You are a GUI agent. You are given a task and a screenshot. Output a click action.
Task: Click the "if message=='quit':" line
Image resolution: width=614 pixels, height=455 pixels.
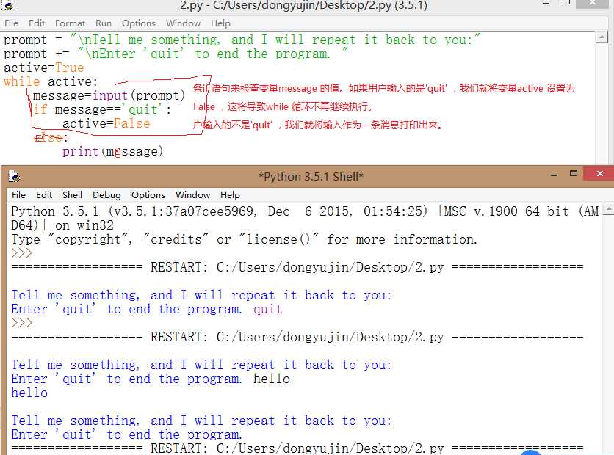point(102,109)
